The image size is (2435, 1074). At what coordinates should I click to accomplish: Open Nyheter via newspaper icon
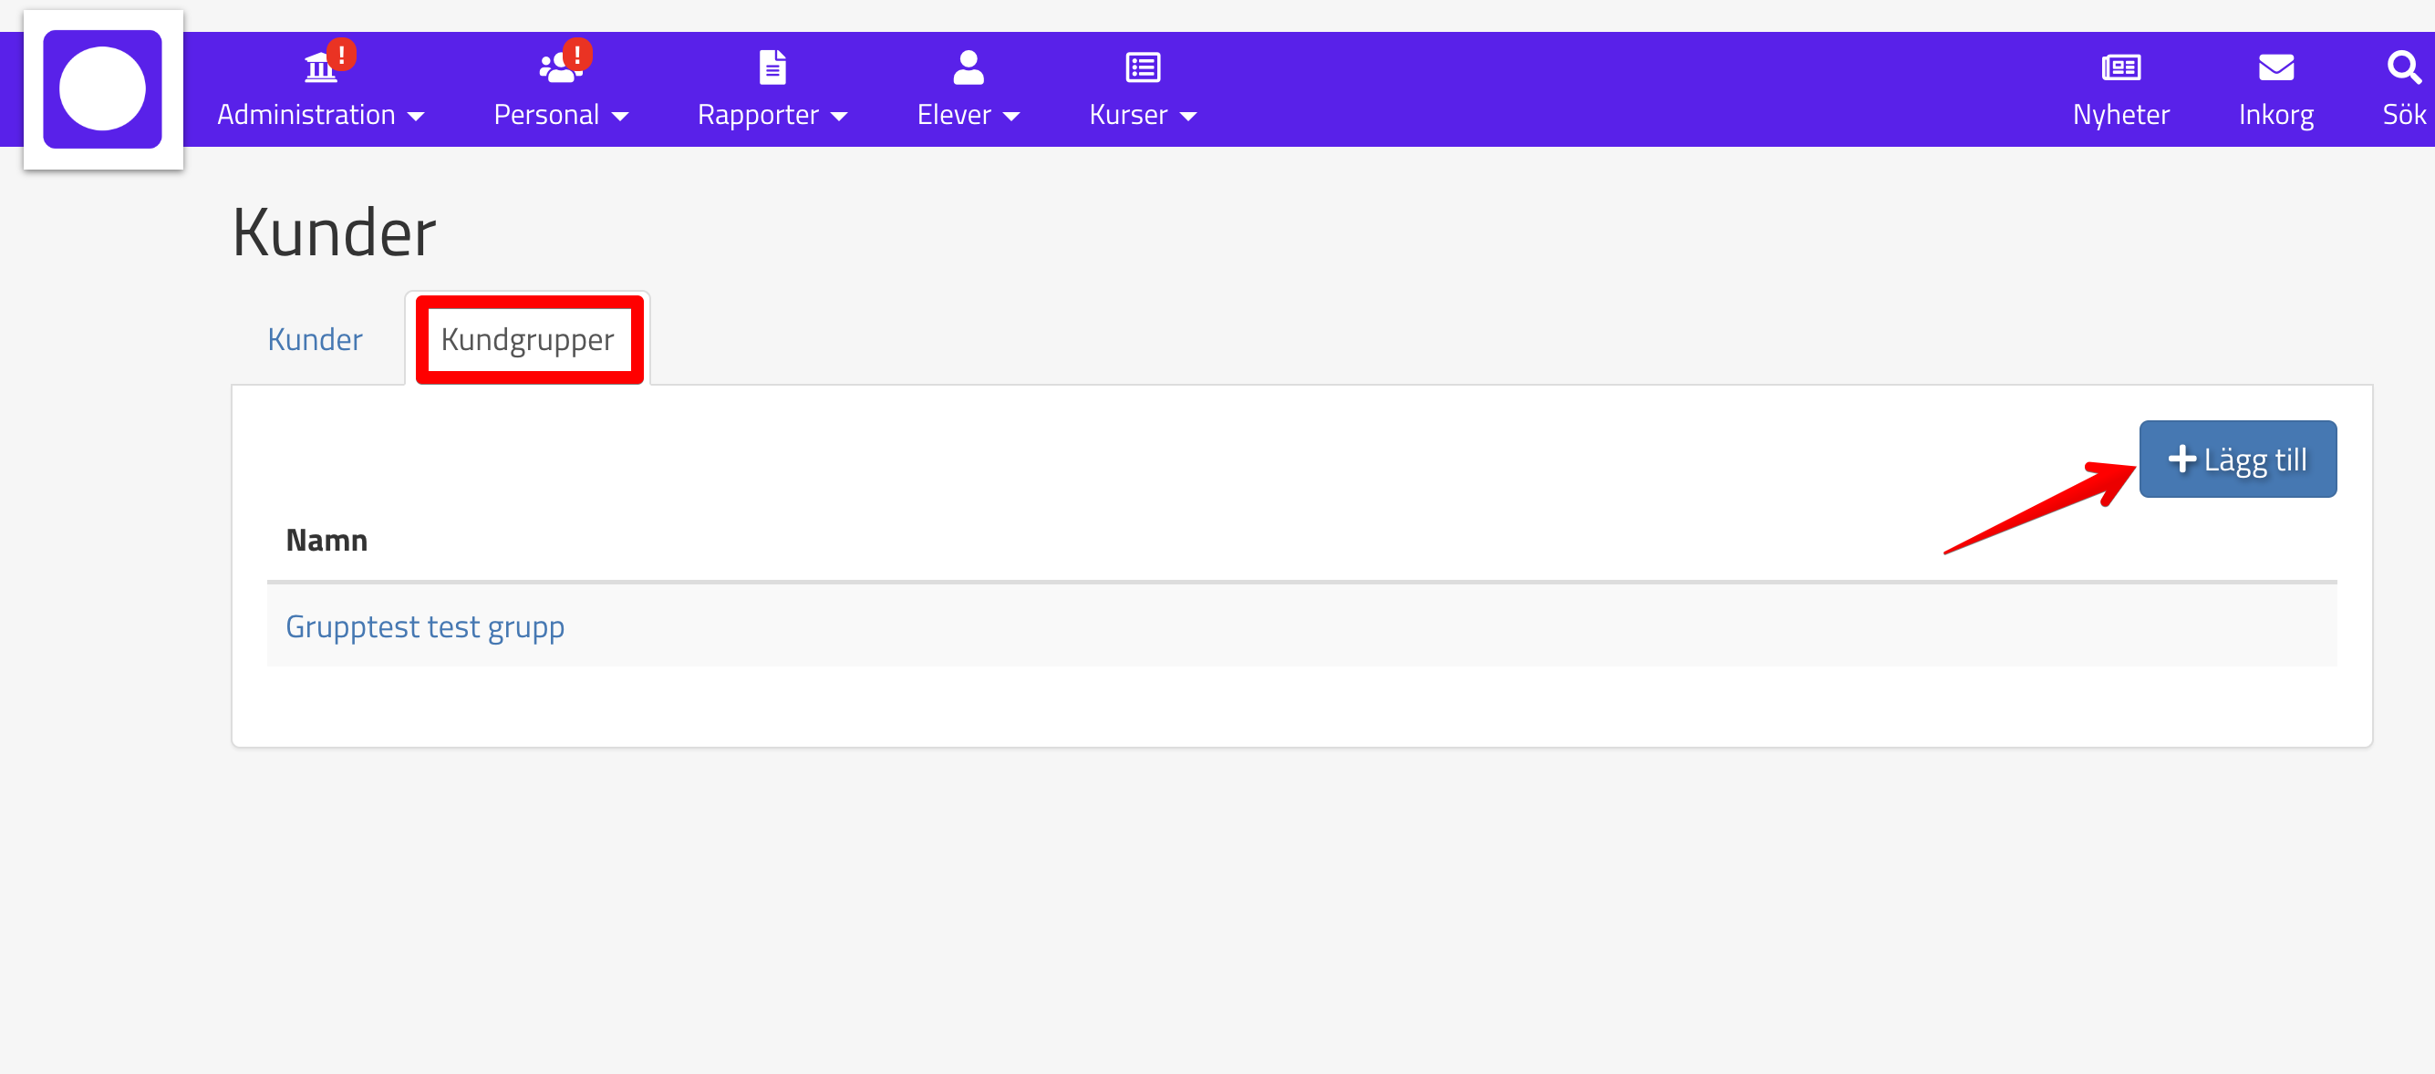[x=2120, y=67]
